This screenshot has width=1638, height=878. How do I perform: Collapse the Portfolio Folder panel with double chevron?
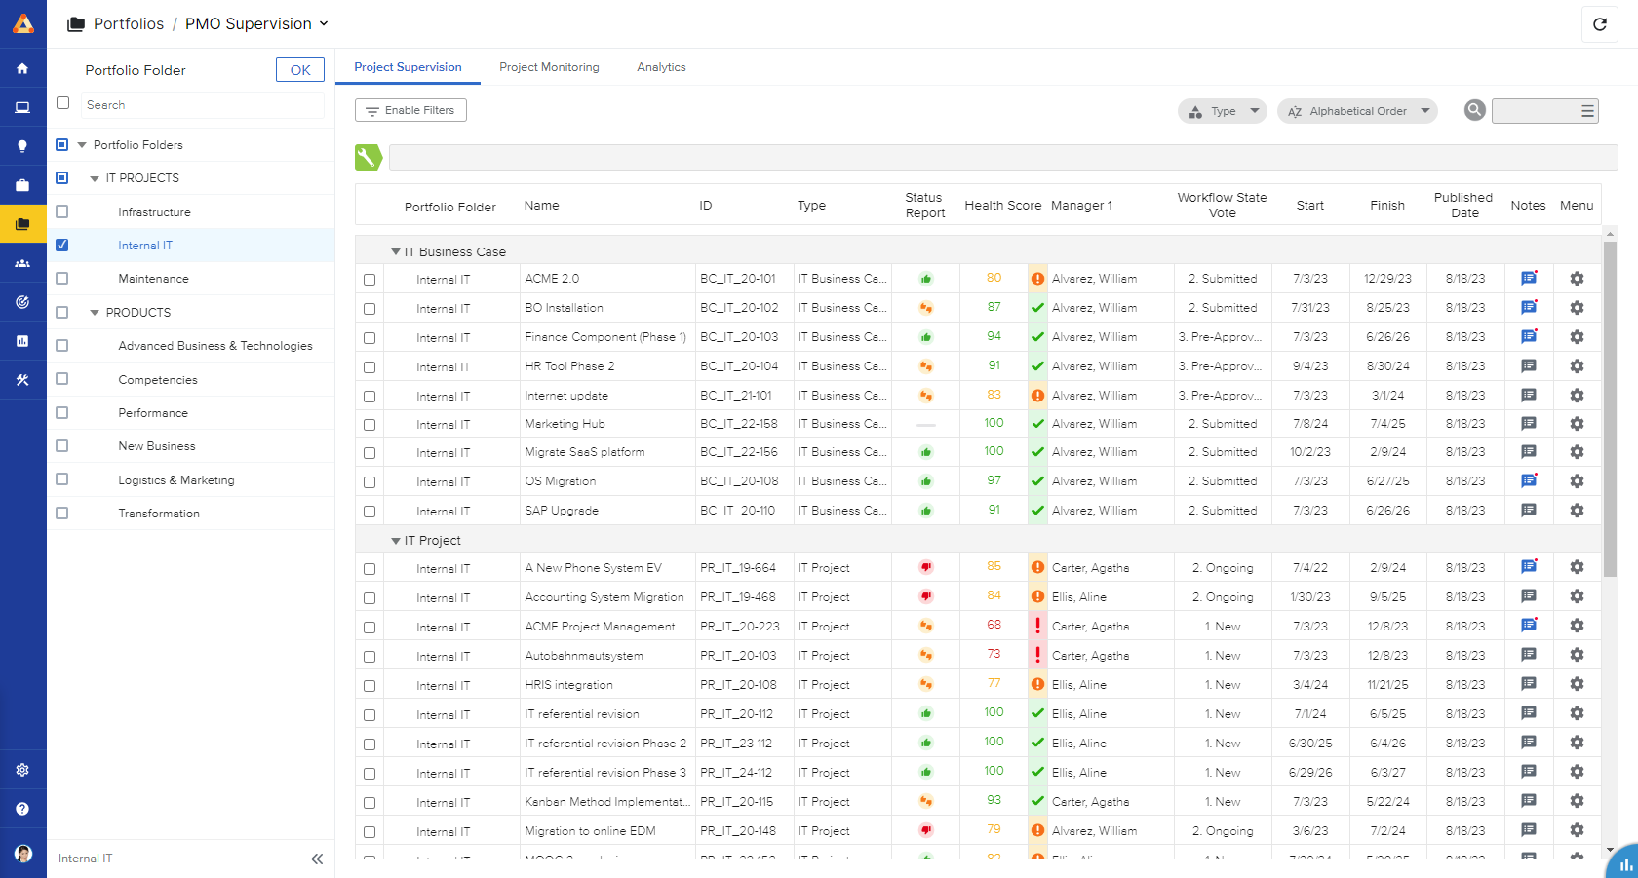(x=317, y=859)
